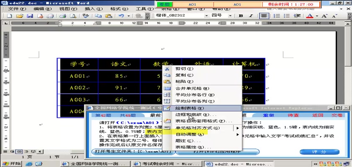
Task: Open the Undo history dropdown arrow
Action: pyautogui.click(x=129, y=16)
